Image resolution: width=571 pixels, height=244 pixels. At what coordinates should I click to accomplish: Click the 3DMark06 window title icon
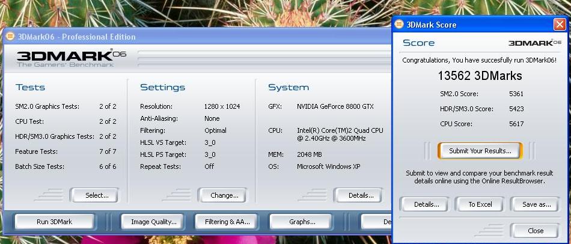(x=10, y=37)
